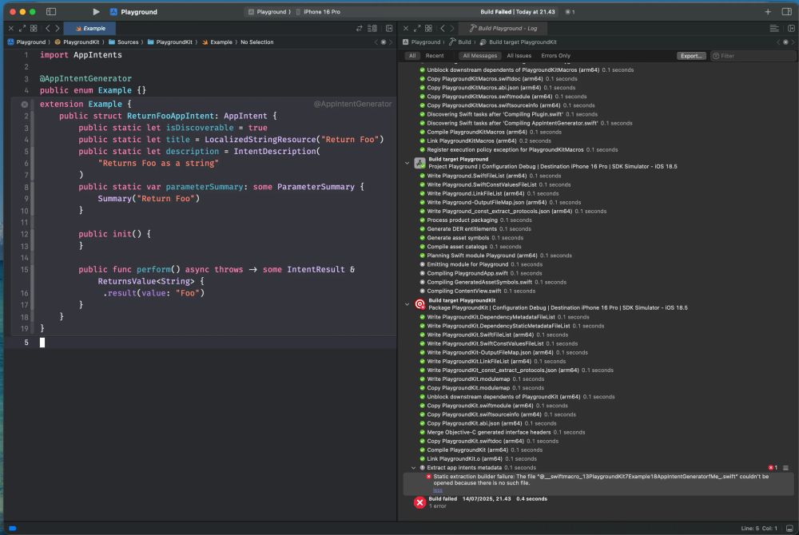
Task: Jump to the issue in build log
Action: (x=785, y=42)
